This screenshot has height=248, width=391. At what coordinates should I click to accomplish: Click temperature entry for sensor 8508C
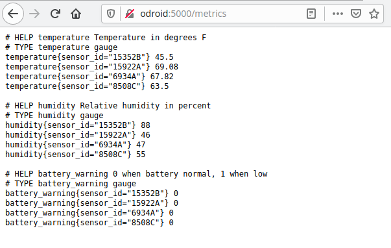tap(87, 86)
